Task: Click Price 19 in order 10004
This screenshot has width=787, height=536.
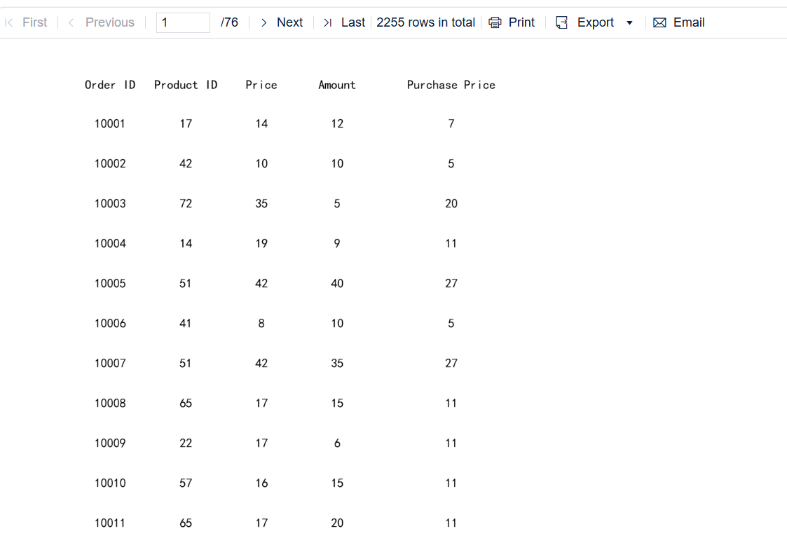Action: click(x=261, y=243)
